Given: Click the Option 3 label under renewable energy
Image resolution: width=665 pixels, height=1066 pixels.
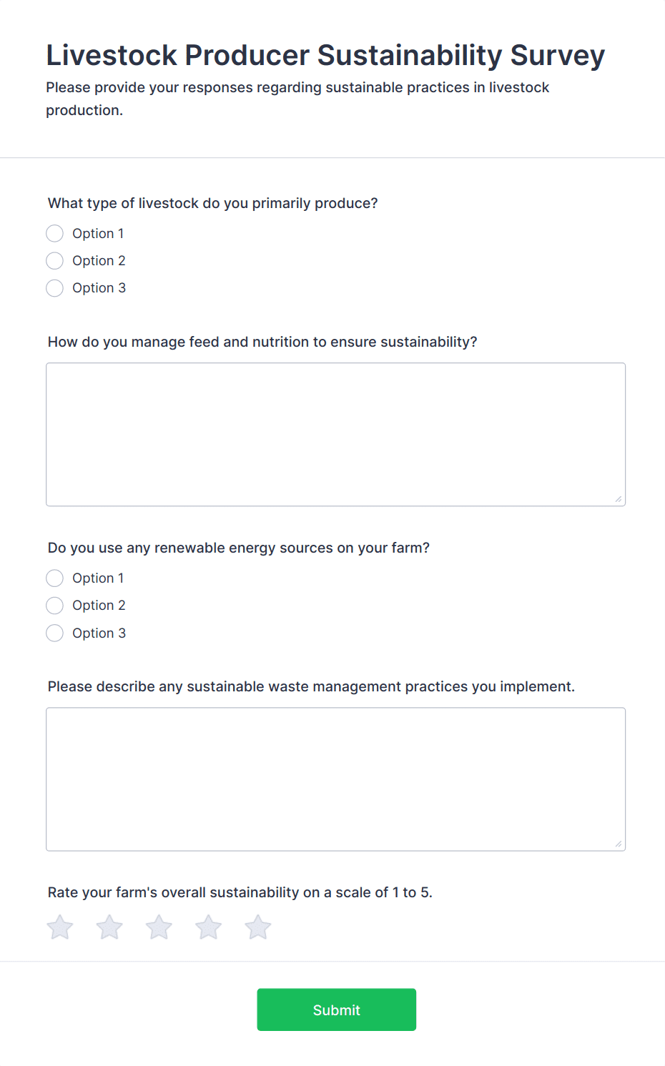Looking at the screenshot, I should (99, 633).
